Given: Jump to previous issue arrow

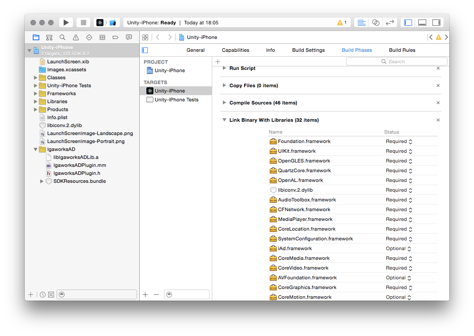Looking at the screenshot, I should tap(431, 37).
